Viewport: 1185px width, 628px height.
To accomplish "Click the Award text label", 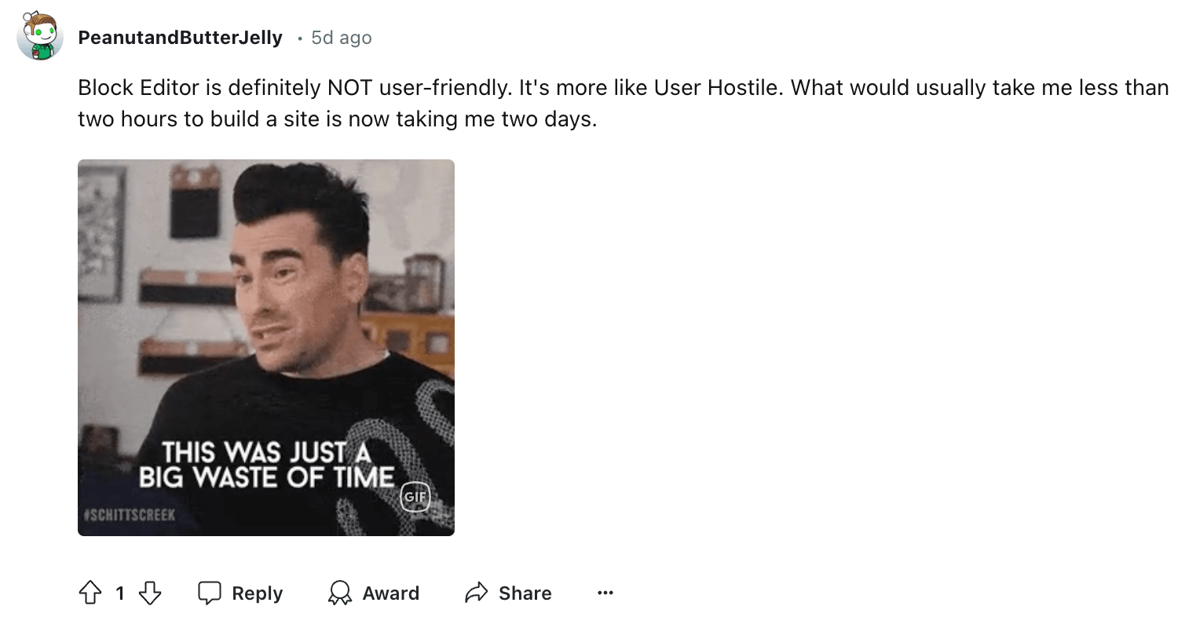I will pyautogui.click(x=390, y=593).
